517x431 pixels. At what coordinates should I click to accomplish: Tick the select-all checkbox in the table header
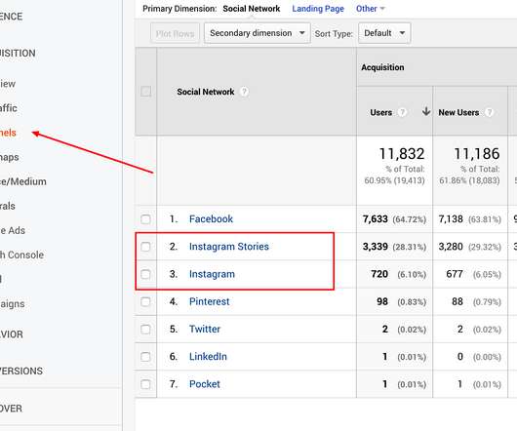[x=145, y=92]
